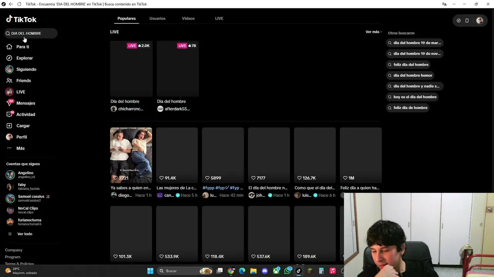Open the profile avatar at top right
This screenshot has width=494, height=277.
479,21
